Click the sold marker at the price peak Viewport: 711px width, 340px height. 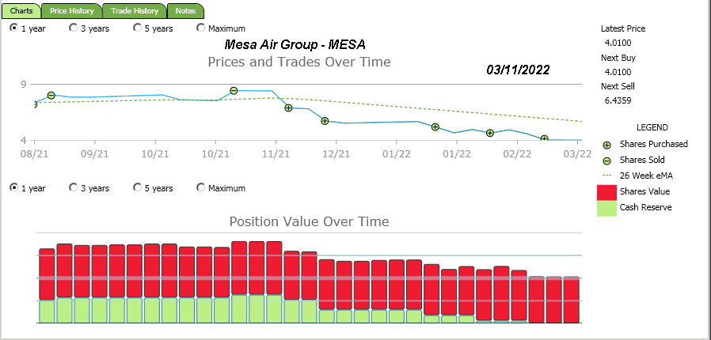coord(234,91)
